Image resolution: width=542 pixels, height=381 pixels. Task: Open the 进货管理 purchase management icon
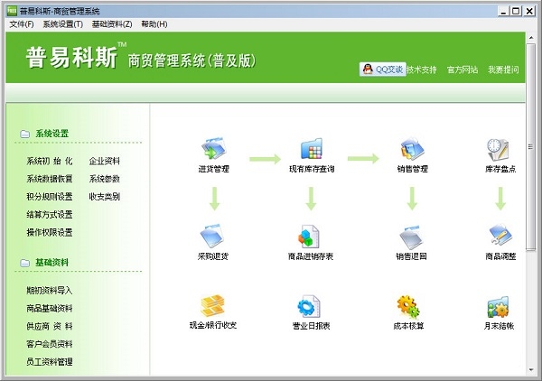pyautogui.click(x=213, y=149)
